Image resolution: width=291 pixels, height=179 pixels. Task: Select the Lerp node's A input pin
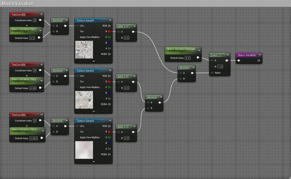pyautogui.click(x=212, y=61)
